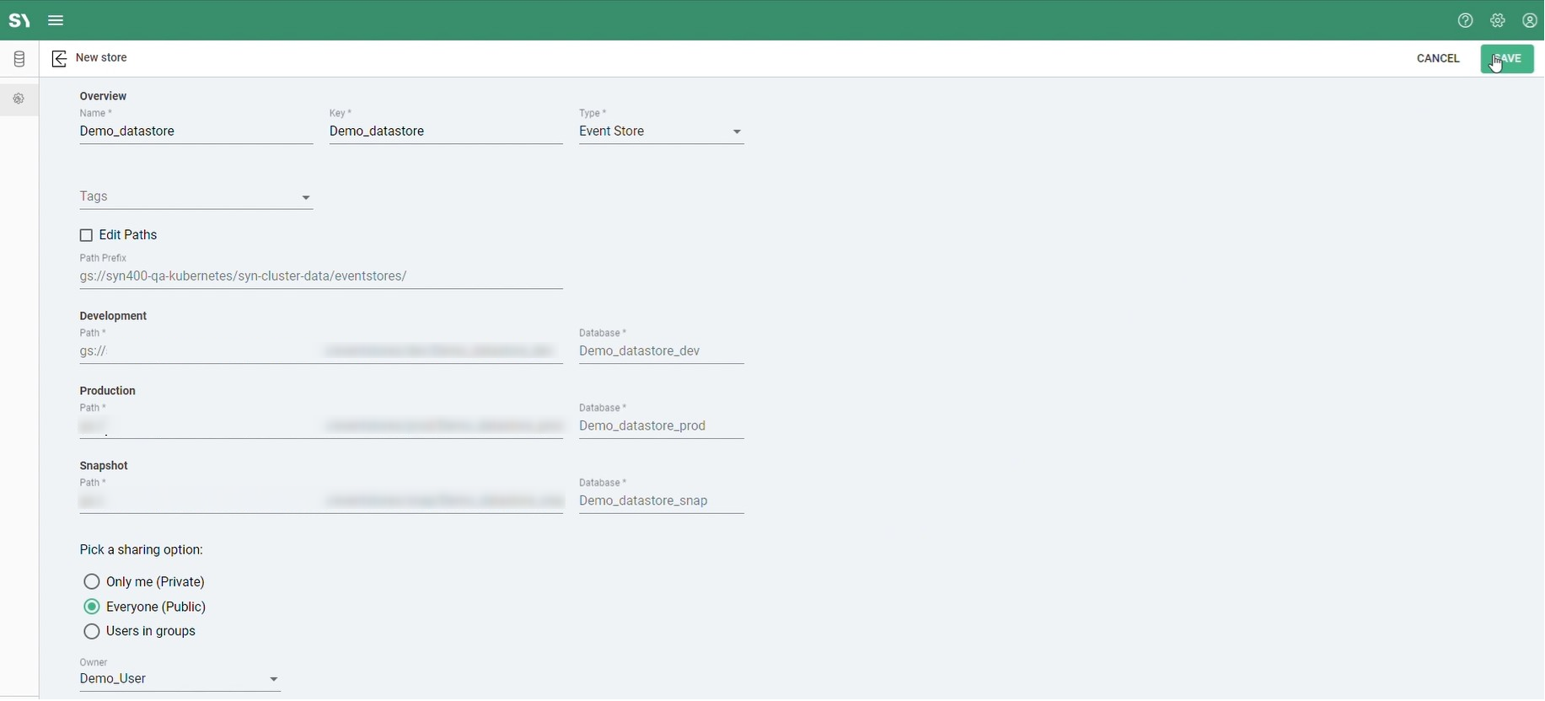Screen dimensions: 1545x701
Task: Enable the Edit Paths checkbox
Action: [86, 236]
